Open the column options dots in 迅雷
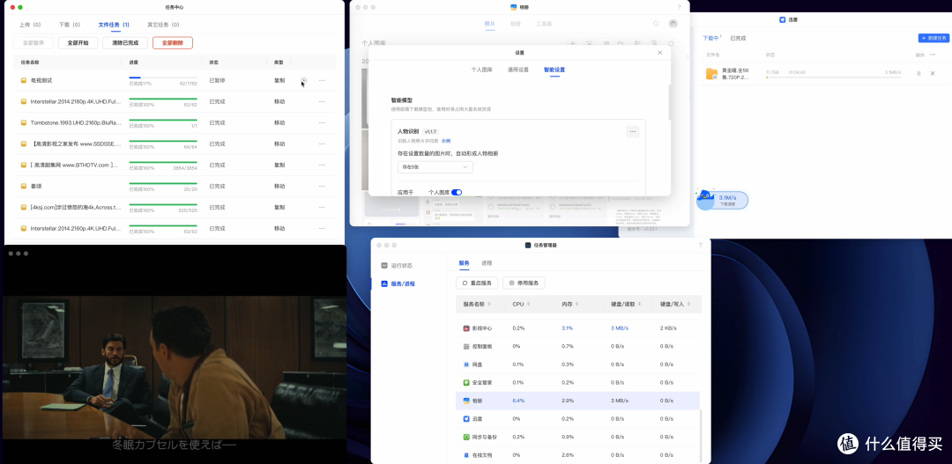The image size is (952, 464). pos(933,55)
